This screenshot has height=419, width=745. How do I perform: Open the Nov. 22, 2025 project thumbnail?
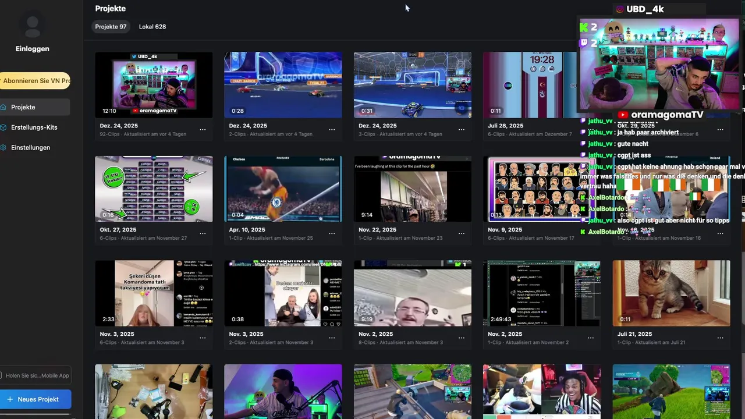413,189
